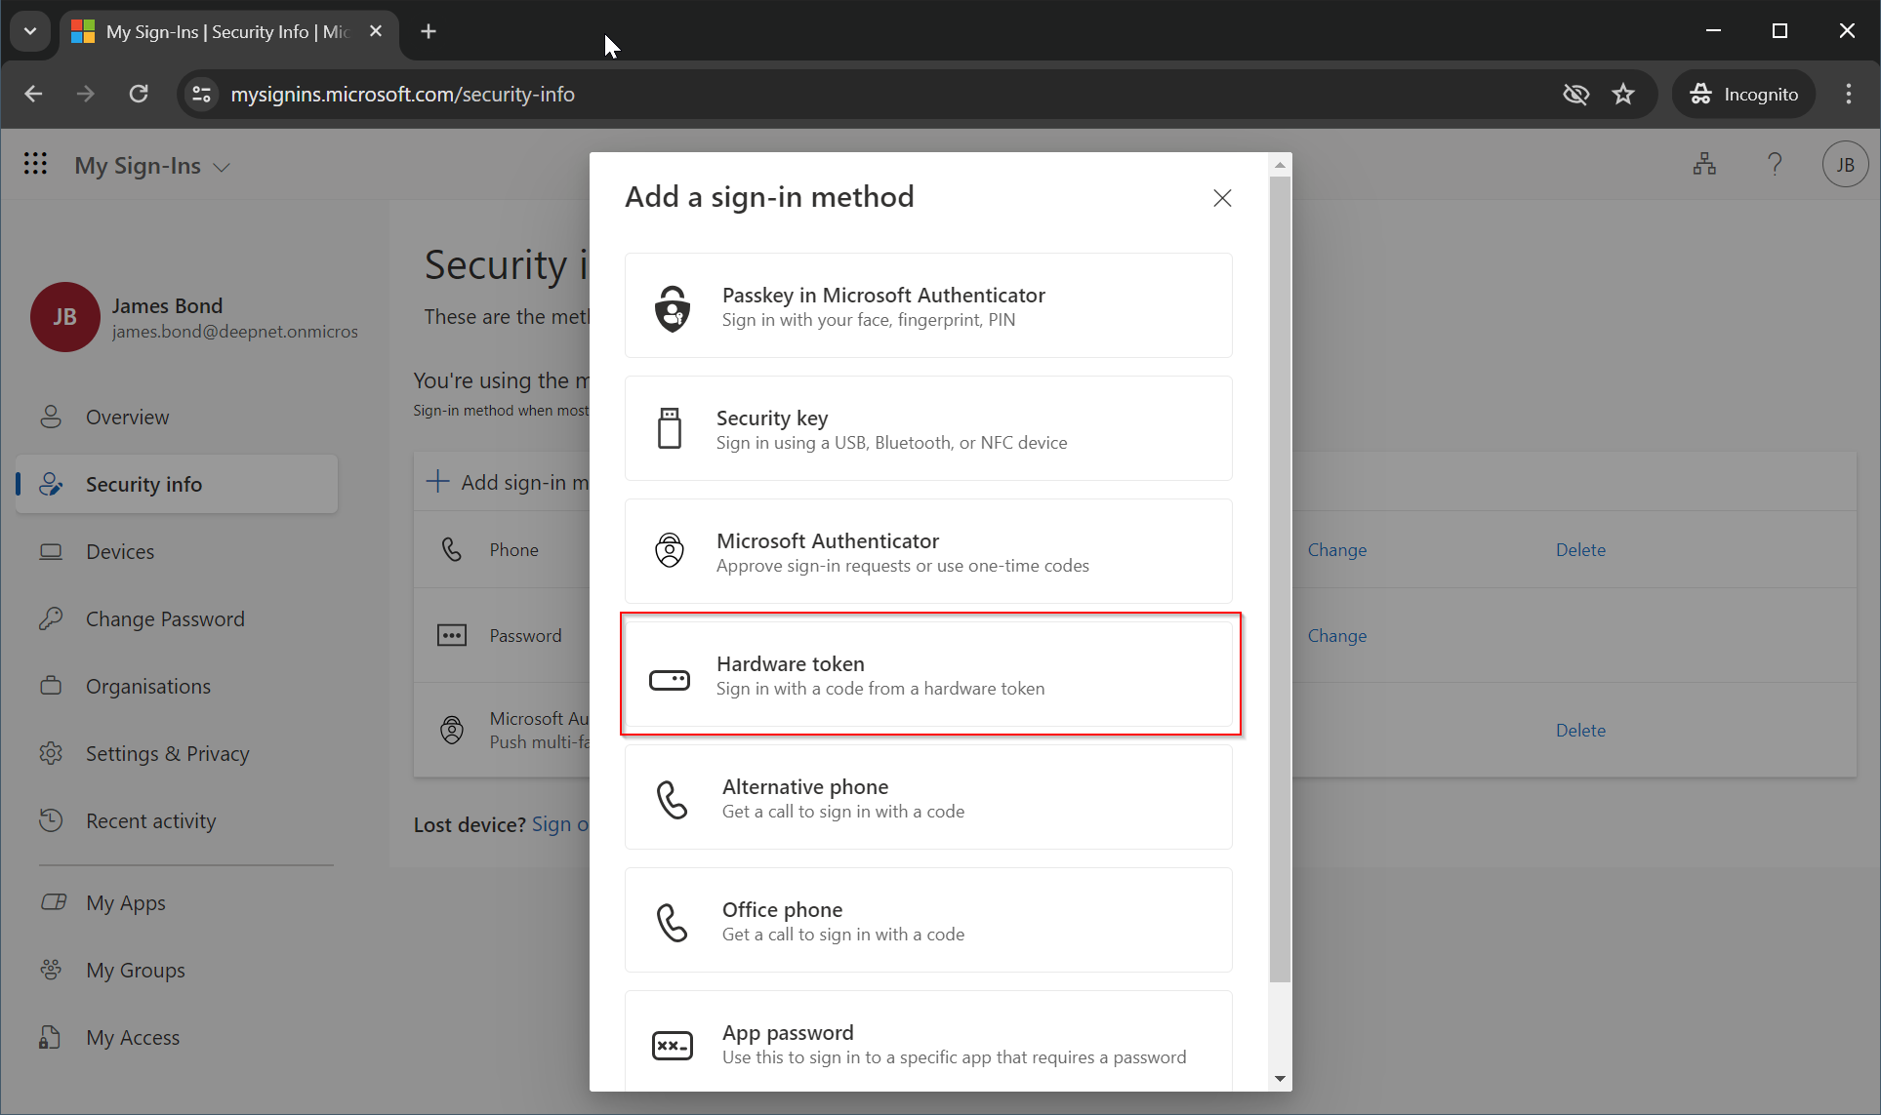Open the apps launcher waffle icon
Viewport: 1881px width, 1115px height.
35,164
